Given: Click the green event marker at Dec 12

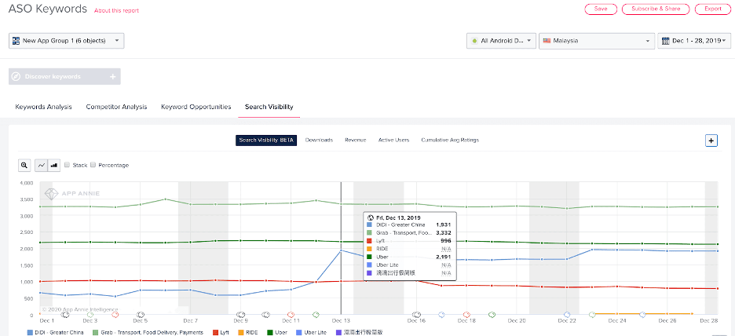Looking at the screenshot, I should tap(316, 315).
